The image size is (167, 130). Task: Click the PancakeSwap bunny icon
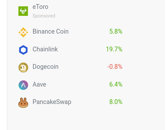point(23,103)
